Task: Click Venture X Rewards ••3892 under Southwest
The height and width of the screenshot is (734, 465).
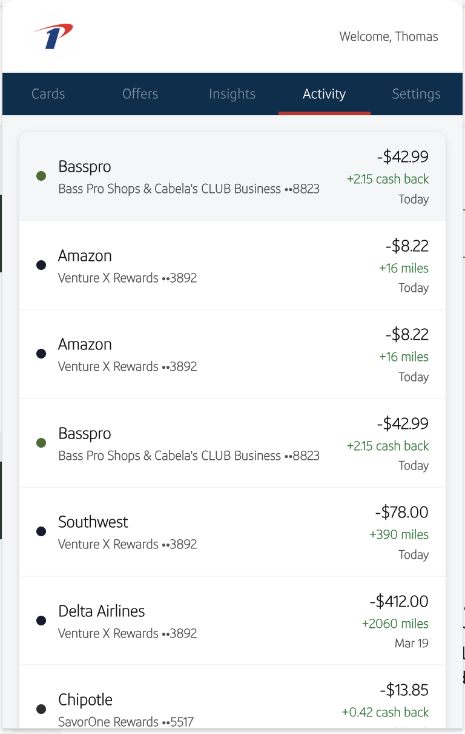Action: click(x=128, y=544)
